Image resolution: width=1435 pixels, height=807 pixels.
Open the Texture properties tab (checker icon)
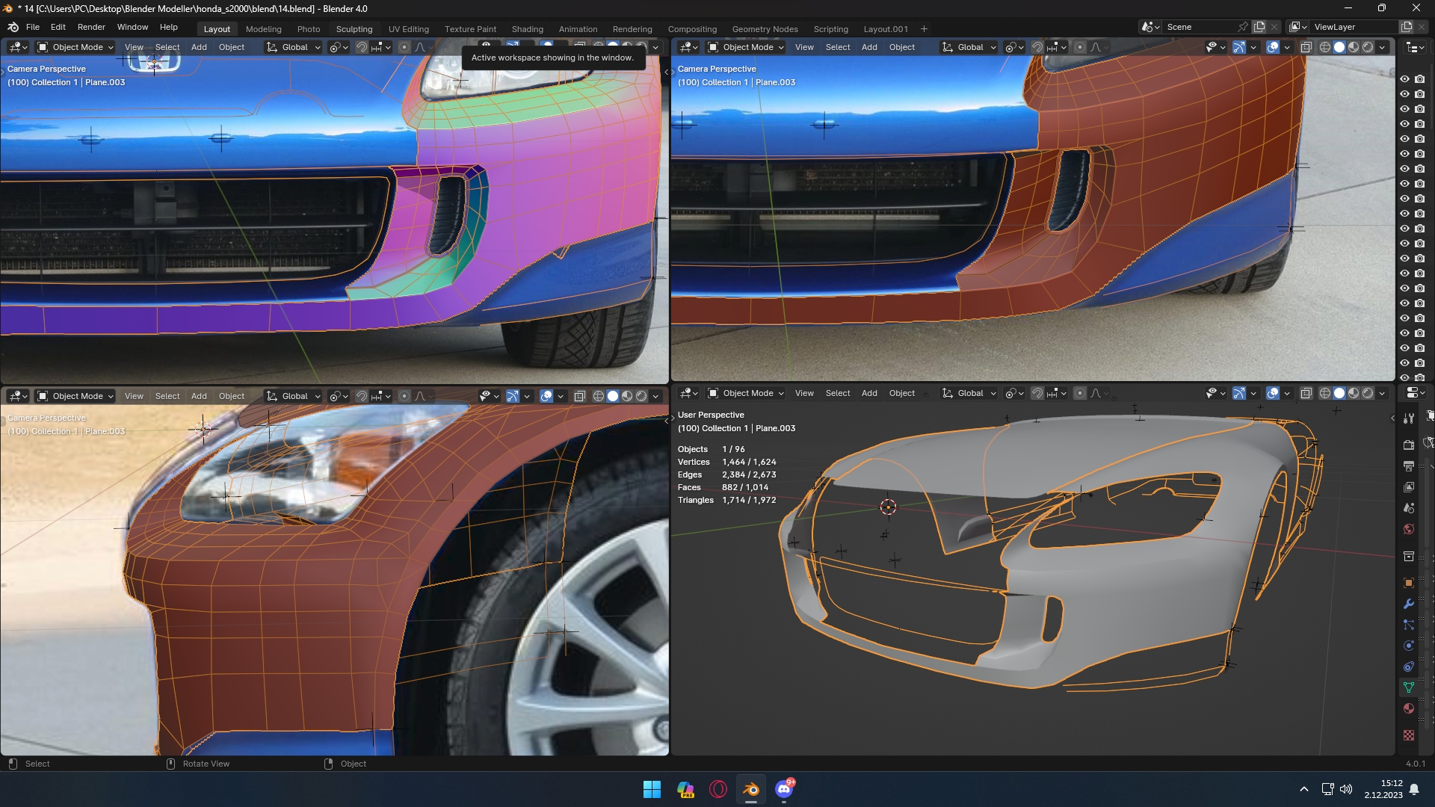click(x=1409, y=735)
